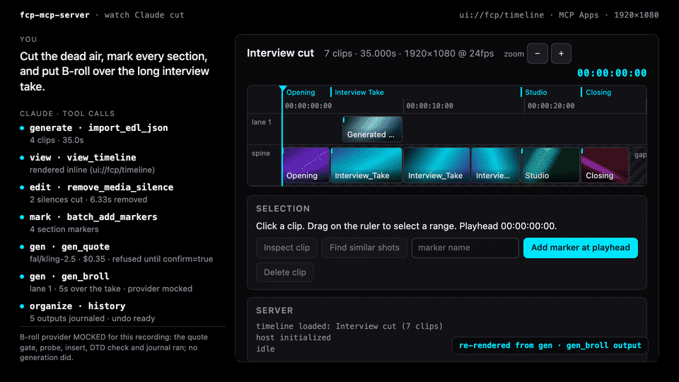Image resolution: width=679 pixels, height=382 pixels.
Task: Click the Studio section marker
Action: point(535,92)
